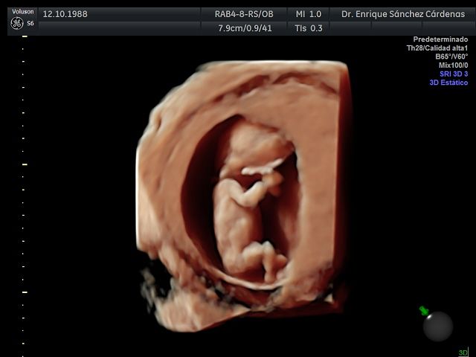The width and height of the screenshot is (476, 357).
Task: Select the date field 12.10.1988
Action: [65, 14]
